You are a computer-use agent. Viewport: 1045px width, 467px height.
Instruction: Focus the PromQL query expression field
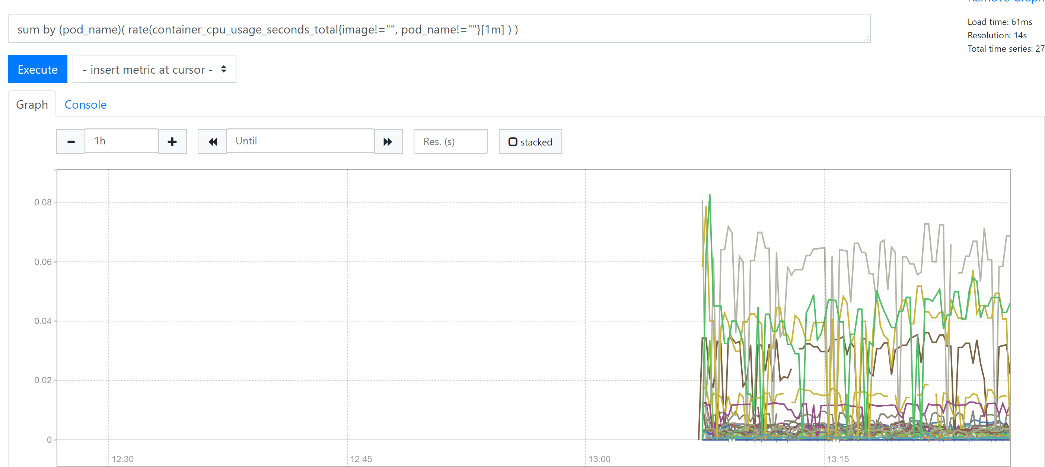[x=438, y=29]
